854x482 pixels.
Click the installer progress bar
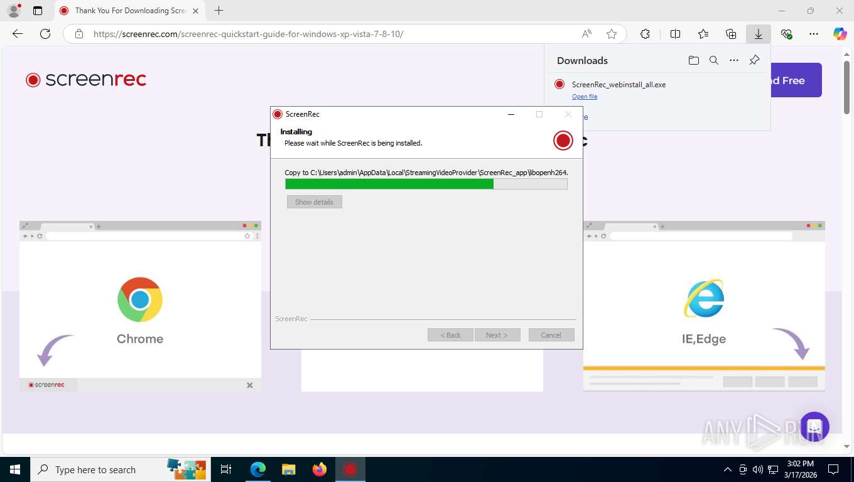[426, 184]
